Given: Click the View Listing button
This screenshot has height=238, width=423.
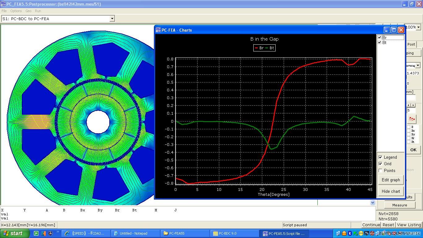Looking at the screenshot, I should point(409,225).
